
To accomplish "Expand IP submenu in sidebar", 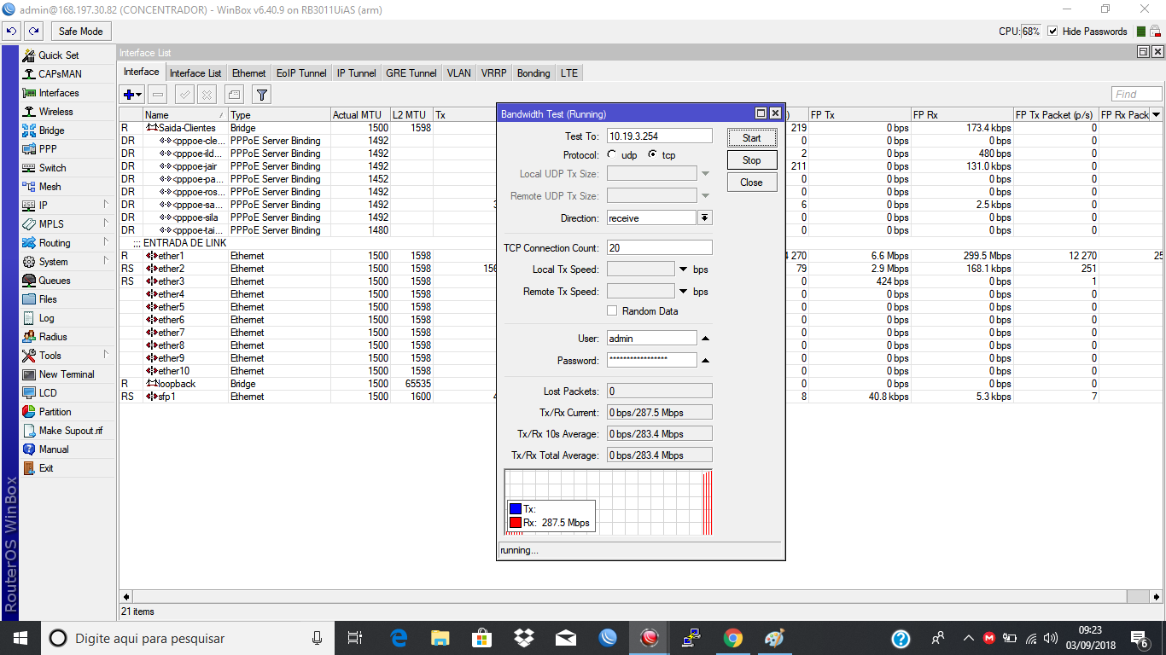I will point(106,205).
